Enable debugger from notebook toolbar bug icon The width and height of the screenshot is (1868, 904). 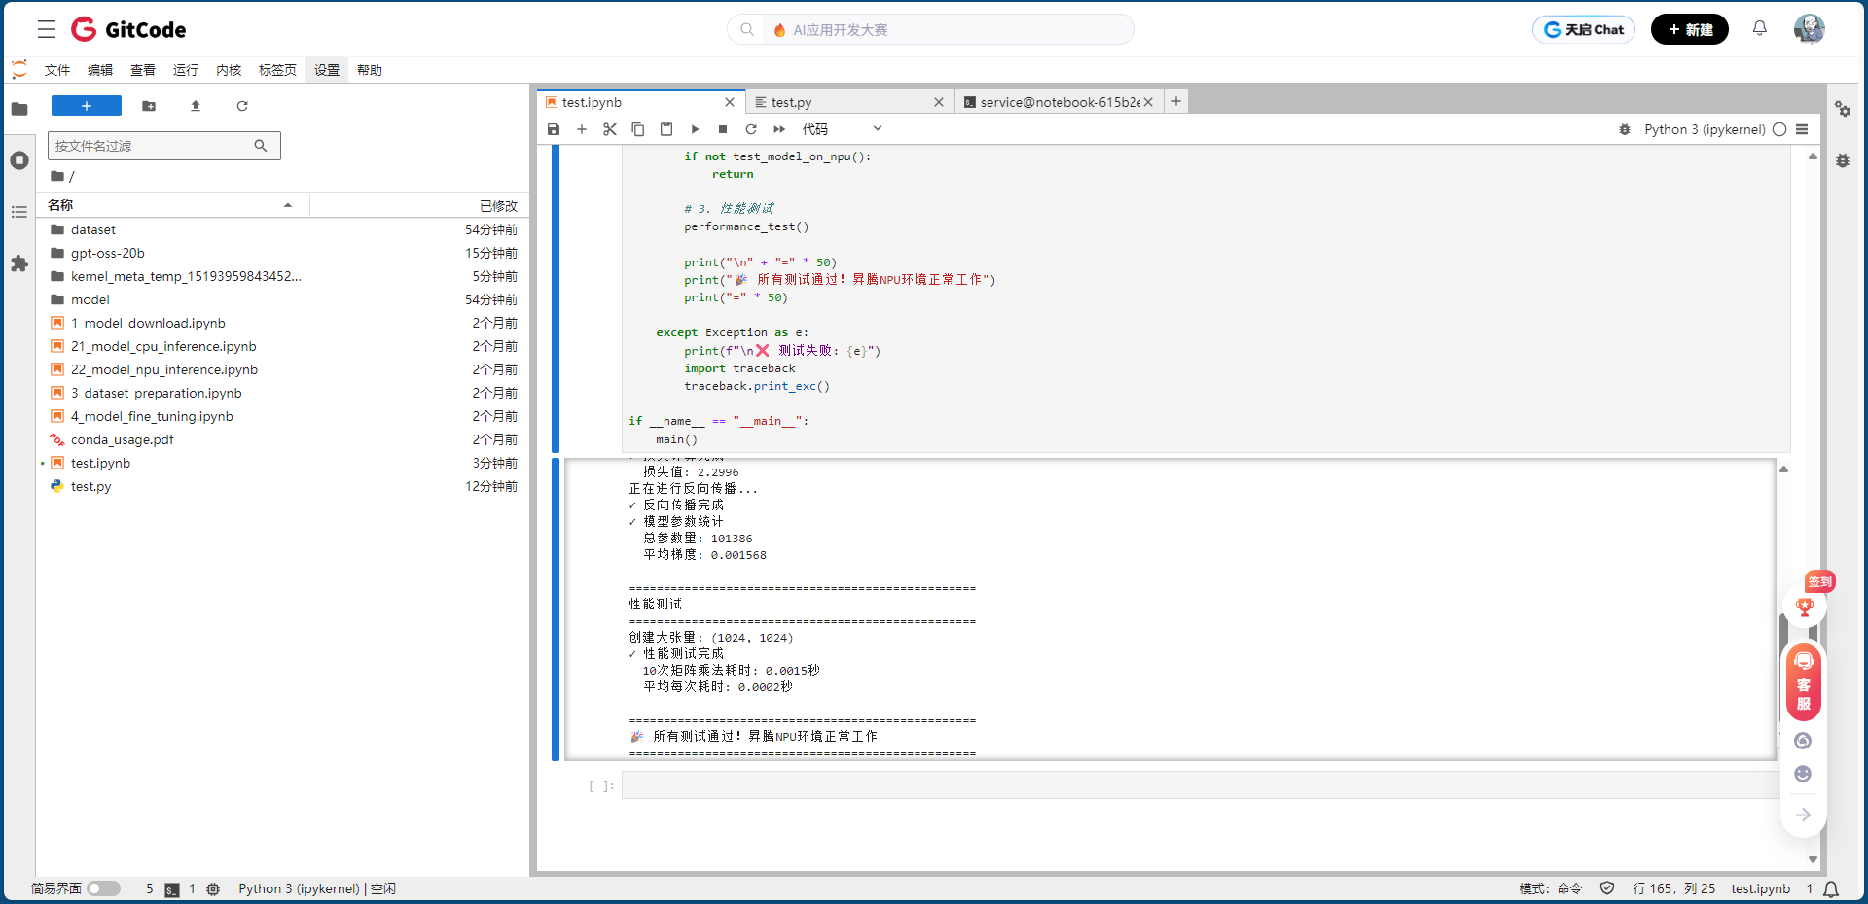(1625, 129)
